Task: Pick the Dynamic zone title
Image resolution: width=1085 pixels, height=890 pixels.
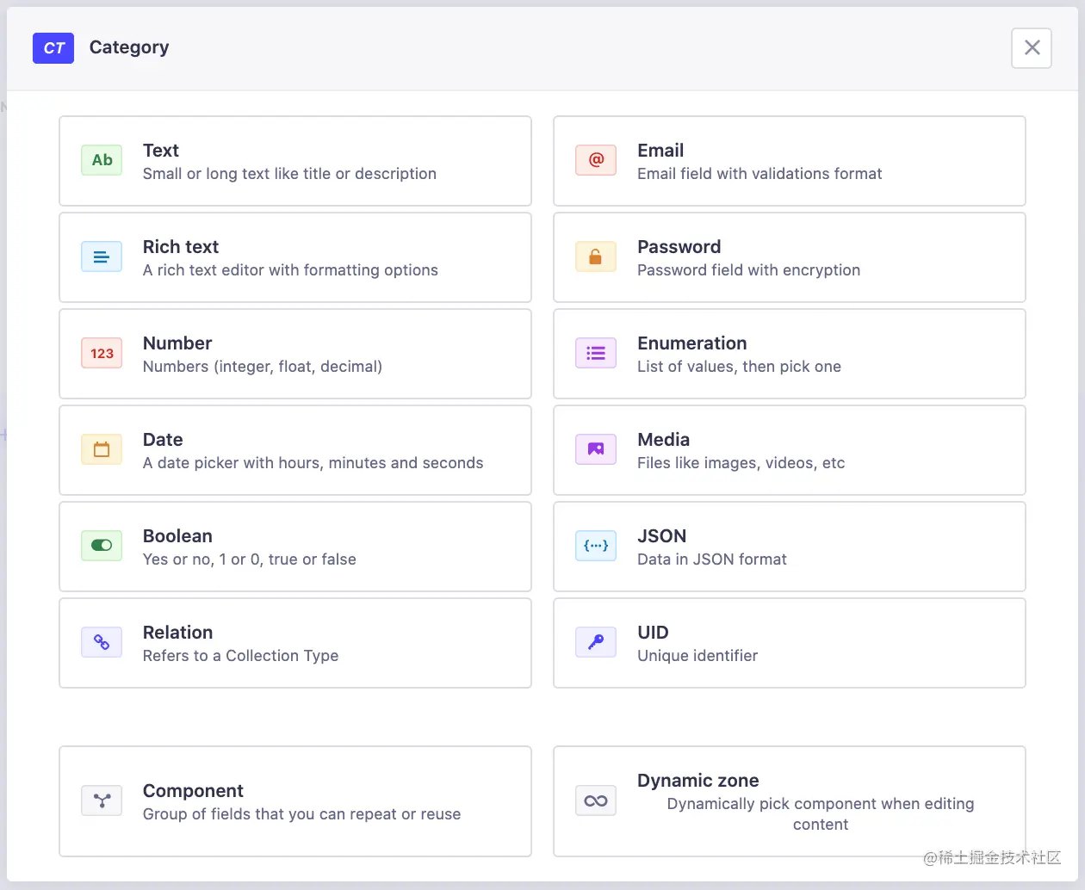Action: point(698,781)
